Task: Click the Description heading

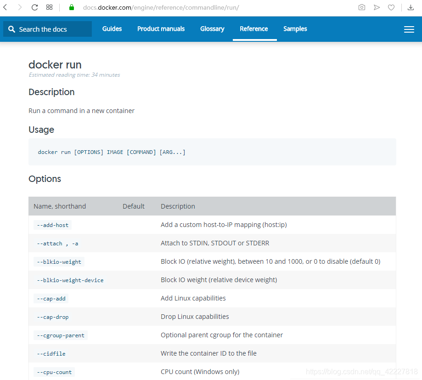Action: point(51,92)
